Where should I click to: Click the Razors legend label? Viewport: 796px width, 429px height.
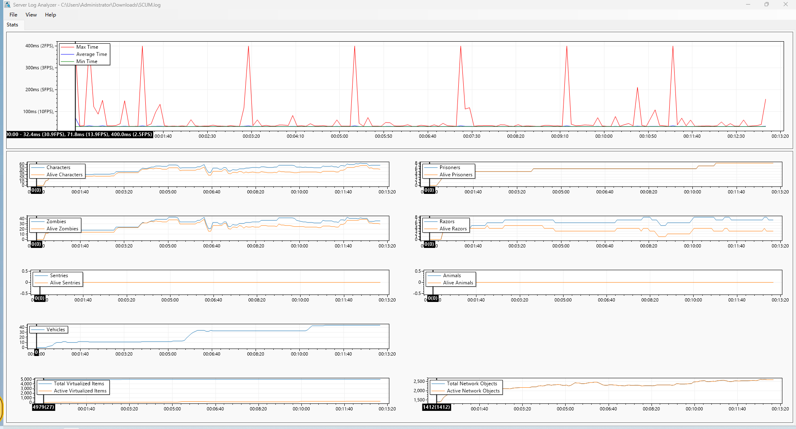447,222
